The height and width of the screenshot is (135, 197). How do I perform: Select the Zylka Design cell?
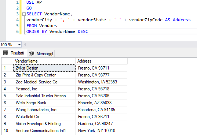tap(44, 68)
